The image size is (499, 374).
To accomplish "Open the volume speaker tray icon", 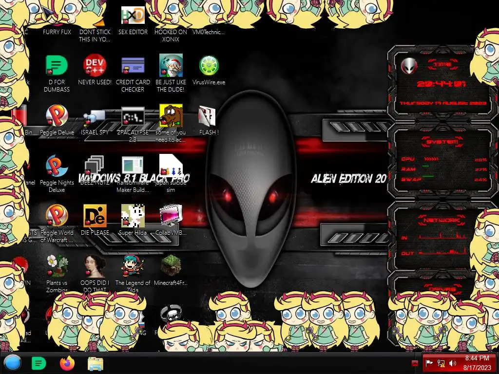I will 453,363.
